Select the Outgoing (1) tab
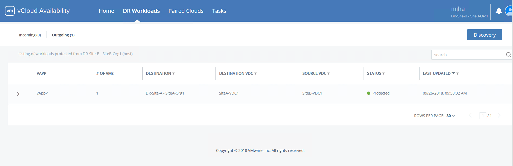The width and height of the screenshot is (513, 166). pos(63,35)
